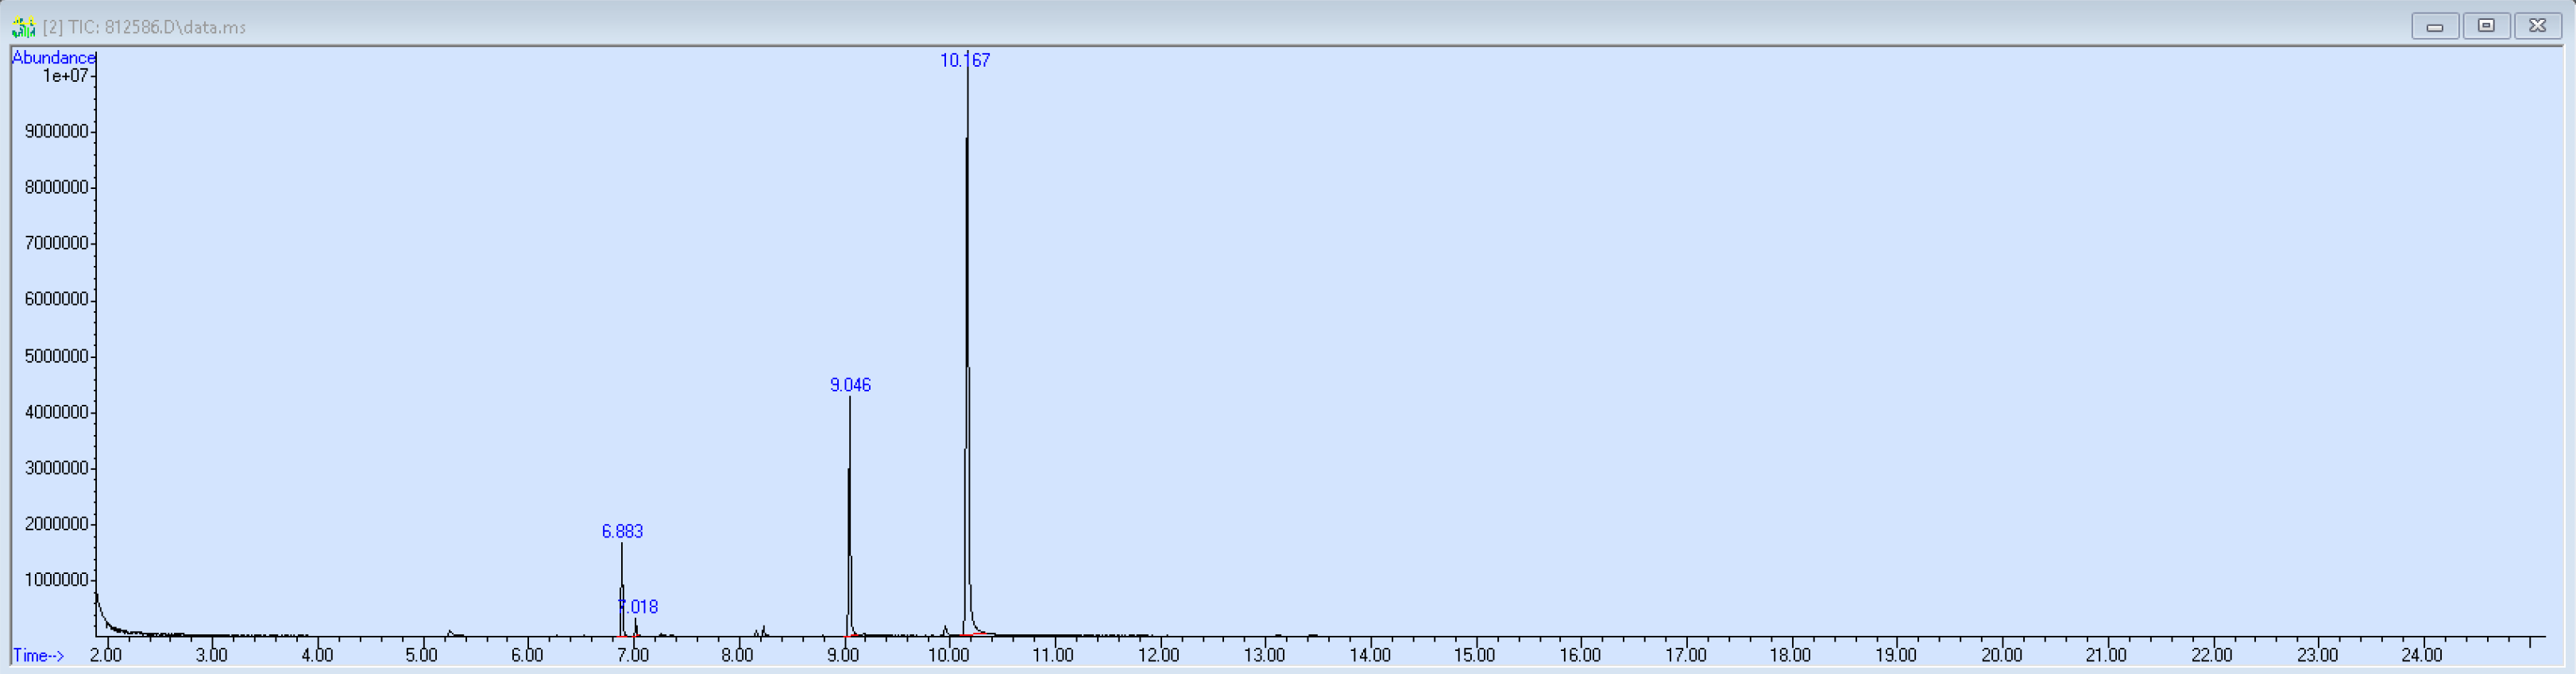Screen dimensions: 2576x674
Task: Click the TIC: 812586.D\data.ms window title
Action: click(144, 27)
